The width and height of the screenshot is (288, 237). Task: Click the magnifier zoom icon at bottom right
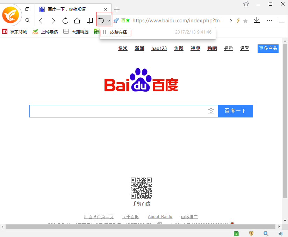point(266,233)
